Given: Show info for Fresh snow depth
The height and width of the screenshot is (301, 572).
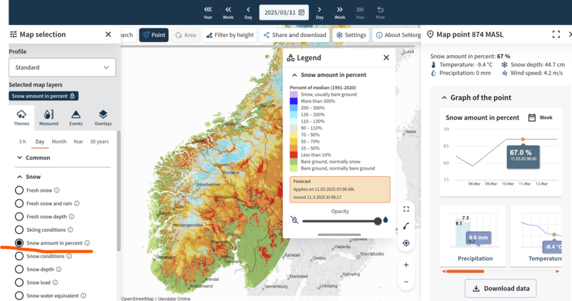Looking at the screenshot, I should coord(71,217).
